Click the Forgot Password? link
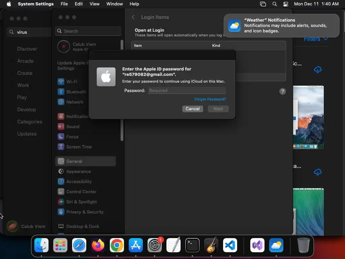This screenshot has width=345, height=259. pos(210,99)
